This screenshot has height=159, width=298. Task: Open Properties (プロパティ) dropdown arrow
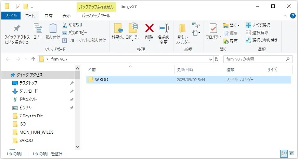tap(213, 40)
